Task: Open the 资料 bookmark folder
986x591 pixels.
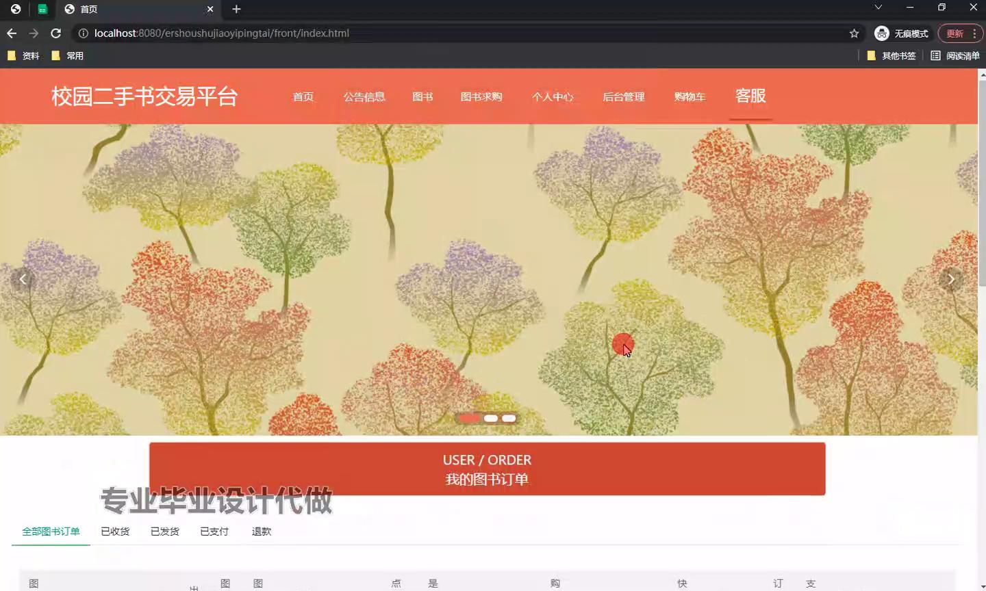Action: point(23,55)
